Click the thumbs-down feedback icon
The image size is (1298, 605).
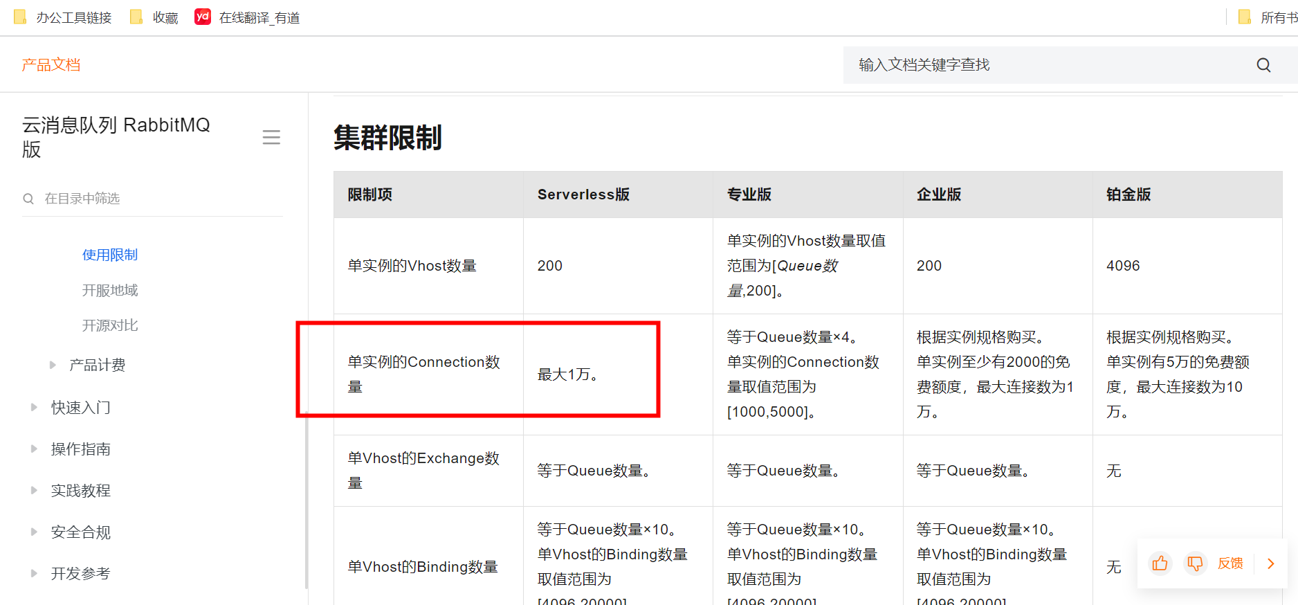(x=1195, y=563)
